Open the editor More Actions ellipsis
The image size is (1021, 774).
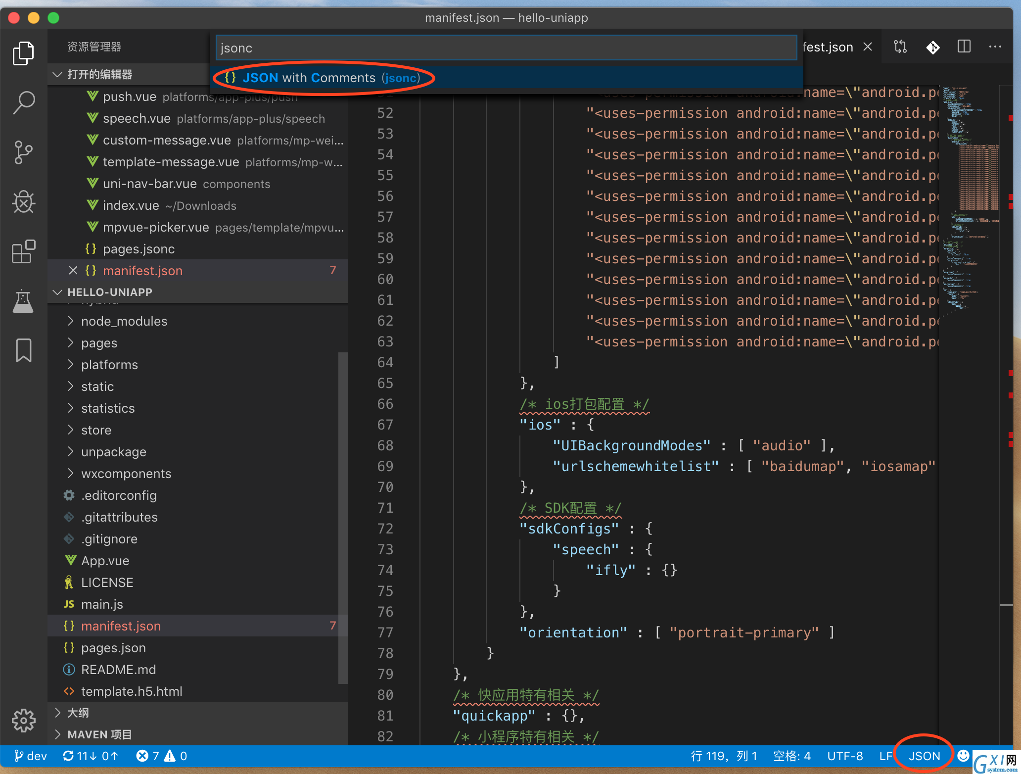tap(995, 47)
